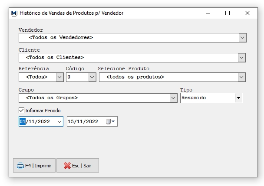Click the M application icon in title bar
Viewport: 264px width, 186px height.
pos(14,13)
